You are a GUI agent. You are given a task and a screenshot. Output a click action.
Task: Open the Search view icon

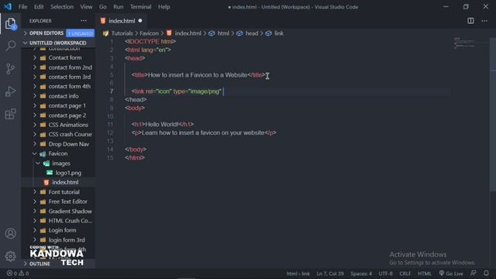(10, 46)
